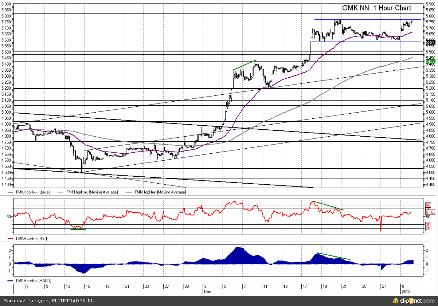Click the 'GMK NN, 1 Hour Chart' title

376,8
